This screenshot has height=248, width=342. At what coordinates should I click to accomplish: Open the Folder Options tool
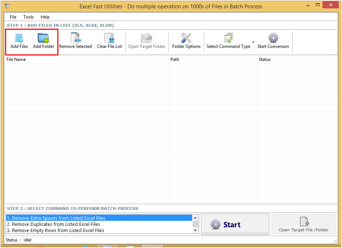[186, 41]
